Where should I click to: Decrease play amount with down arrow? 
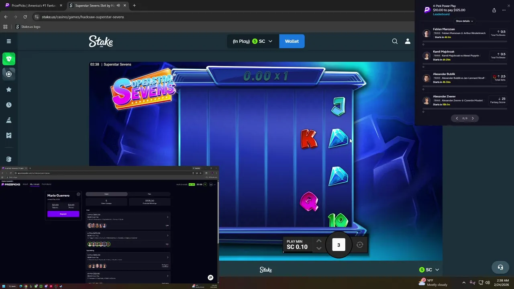319,248
